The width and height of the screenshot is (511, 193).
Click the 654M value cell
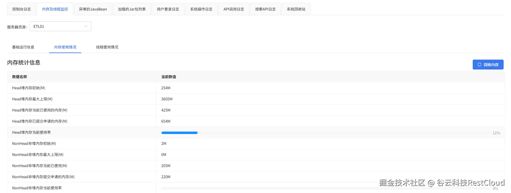pyautogui.click(x=330, y=121)
